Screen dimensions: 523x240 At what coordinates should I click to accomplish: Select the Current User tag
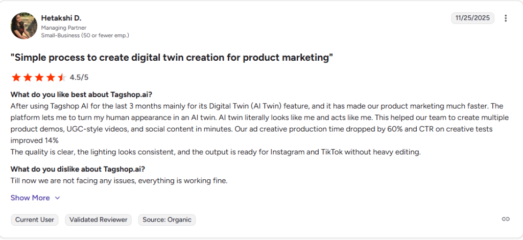pyautogui.click(x=35, y=220)
